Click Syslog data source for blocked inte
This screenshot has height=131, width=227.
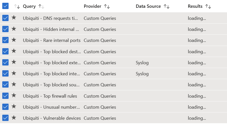[142, 74]
